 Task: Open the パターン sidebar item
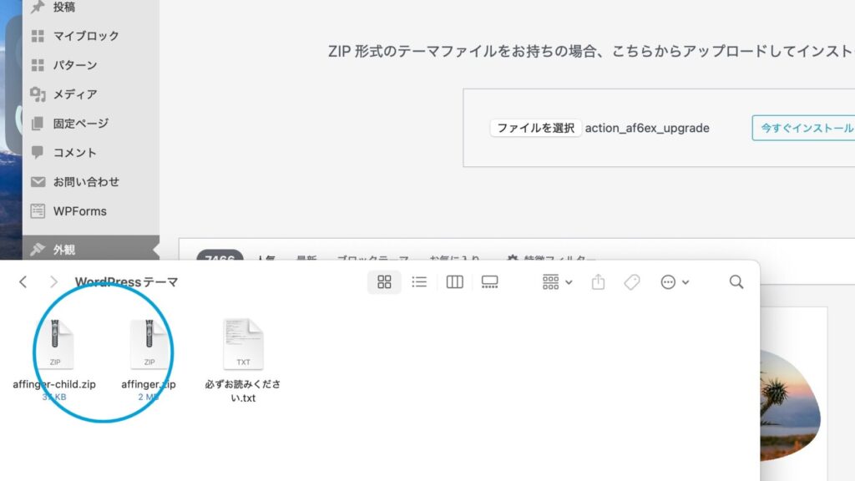(75, 65)
